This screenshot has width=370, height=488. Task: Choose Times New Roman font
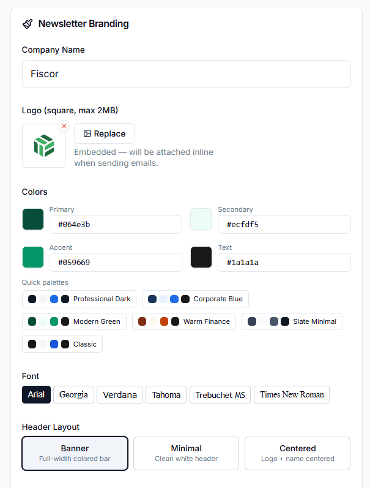[292, 395]
